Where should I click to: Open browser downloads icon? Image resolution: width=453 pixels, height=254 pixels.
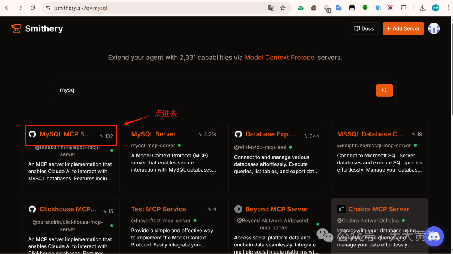pos(423,8)
